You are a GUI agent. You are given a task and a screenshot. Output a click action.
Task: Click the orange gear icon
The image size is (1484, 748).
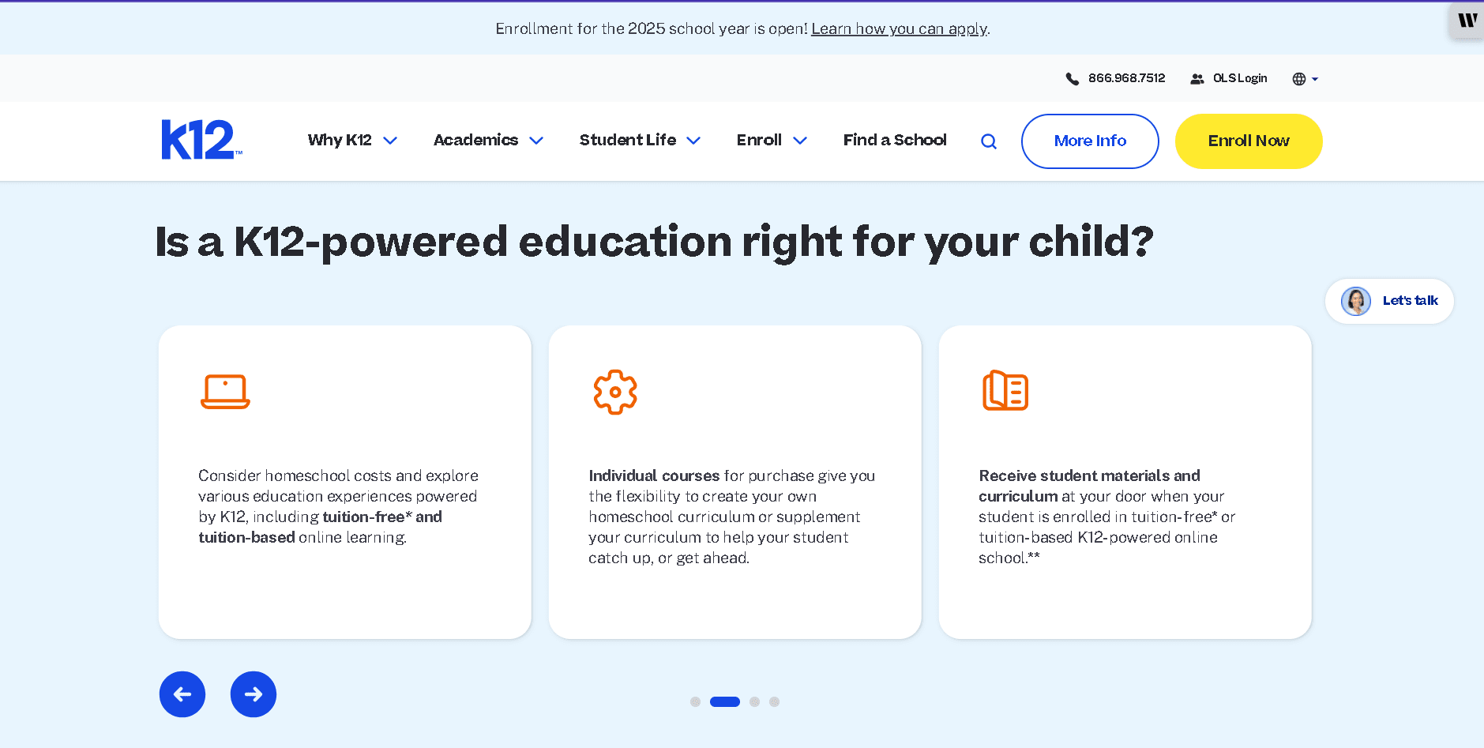pos(615,392)
